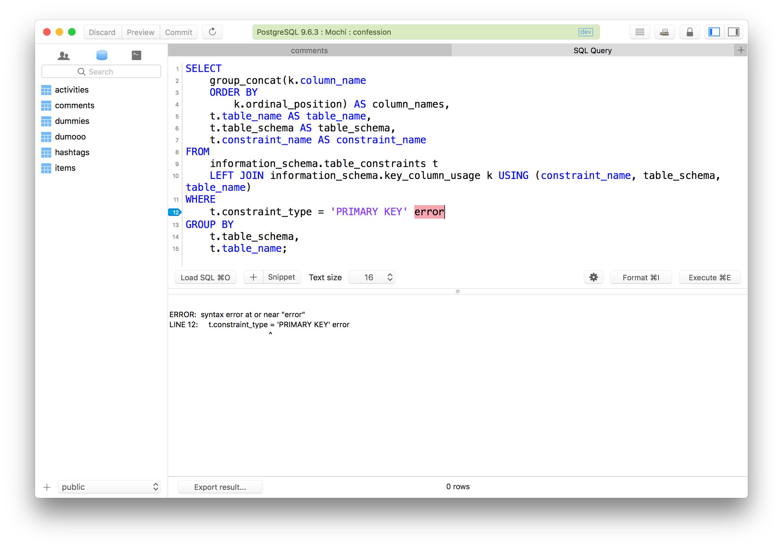Click Load SQL button

(x=205, y=277)
